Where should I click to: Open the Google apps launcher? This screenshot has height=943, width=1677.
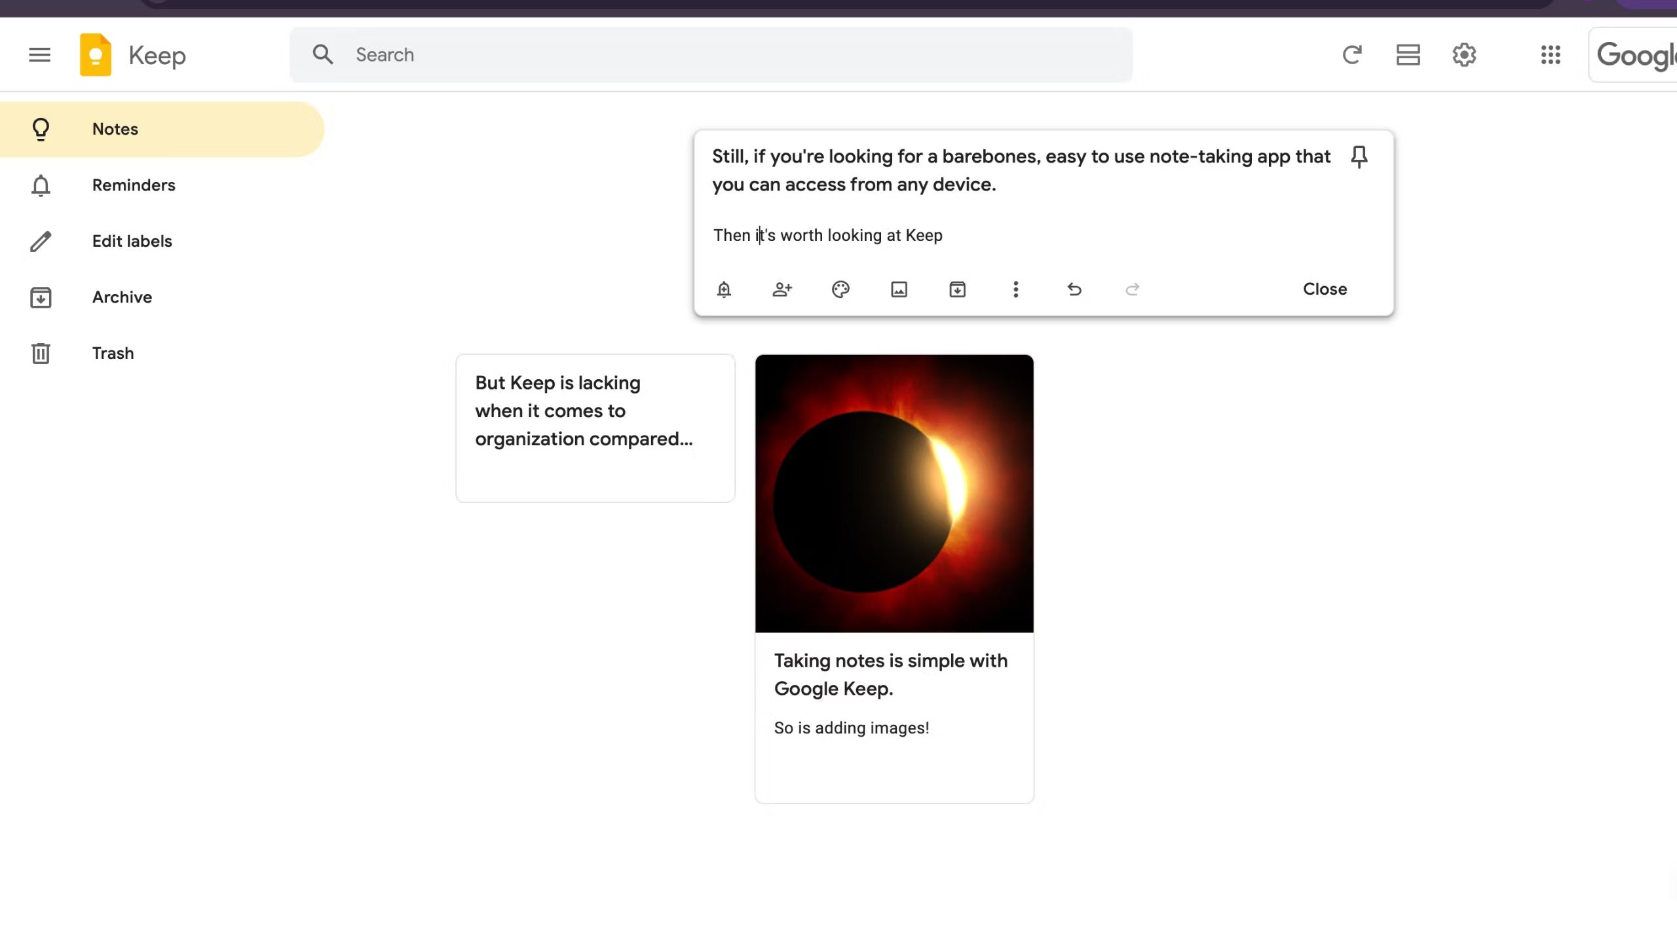1550,54
